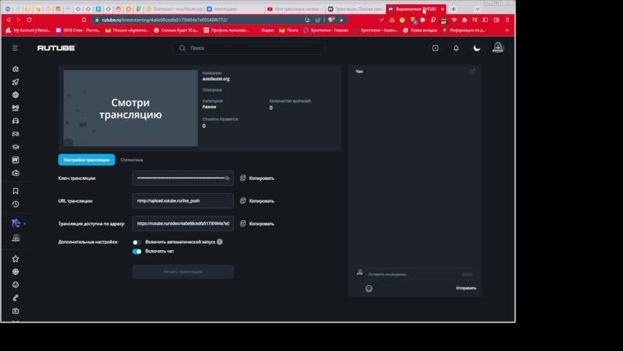Image resolution: width=623 pixels, height=351 pixels.
Task: Select the Настройки трансляции tab
Action: click(x=86, y=160)
